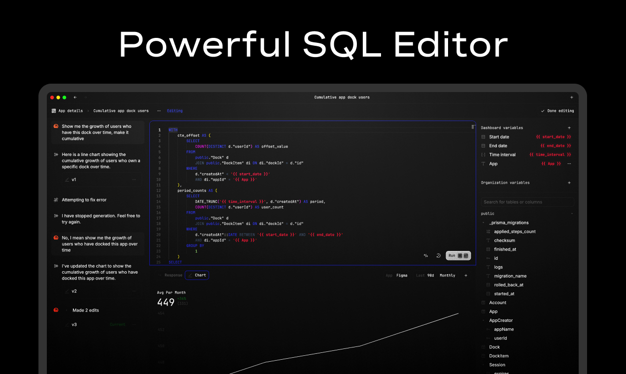This screenshot has width=626, height=374.
Task: Click the query history clock icon
Action: click(x=438, y=255)
